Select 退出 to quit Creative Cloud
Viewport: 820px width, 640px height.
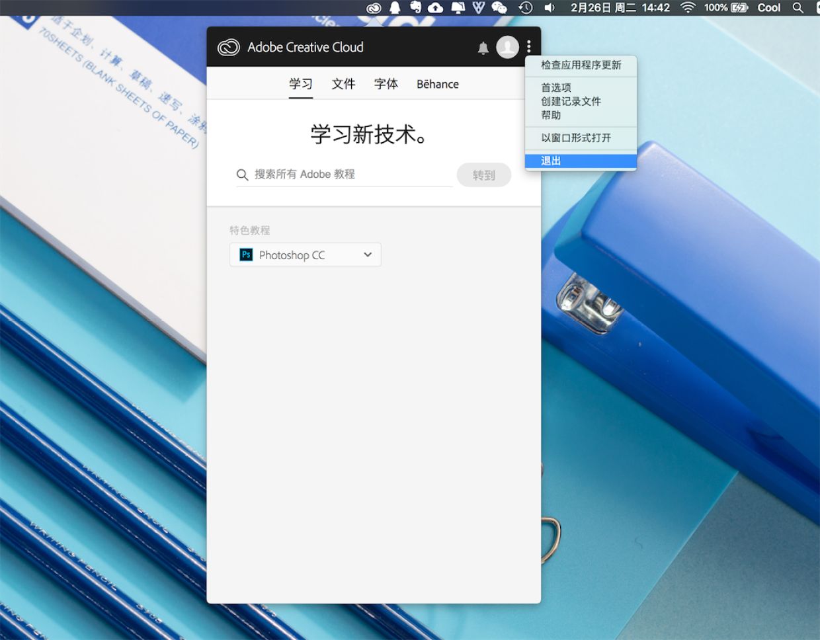click(581, 161)
